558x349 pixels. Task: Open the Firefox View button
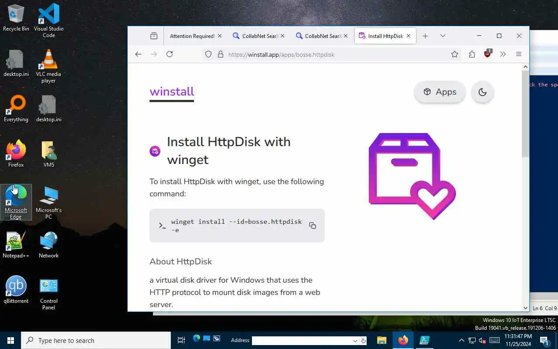[x=153, y=36]
